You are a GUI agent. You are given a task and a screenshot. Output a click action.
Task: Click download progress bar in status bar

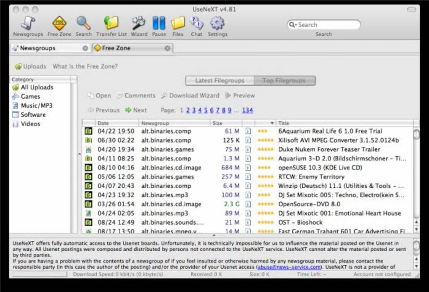click(x=40, y=274)
